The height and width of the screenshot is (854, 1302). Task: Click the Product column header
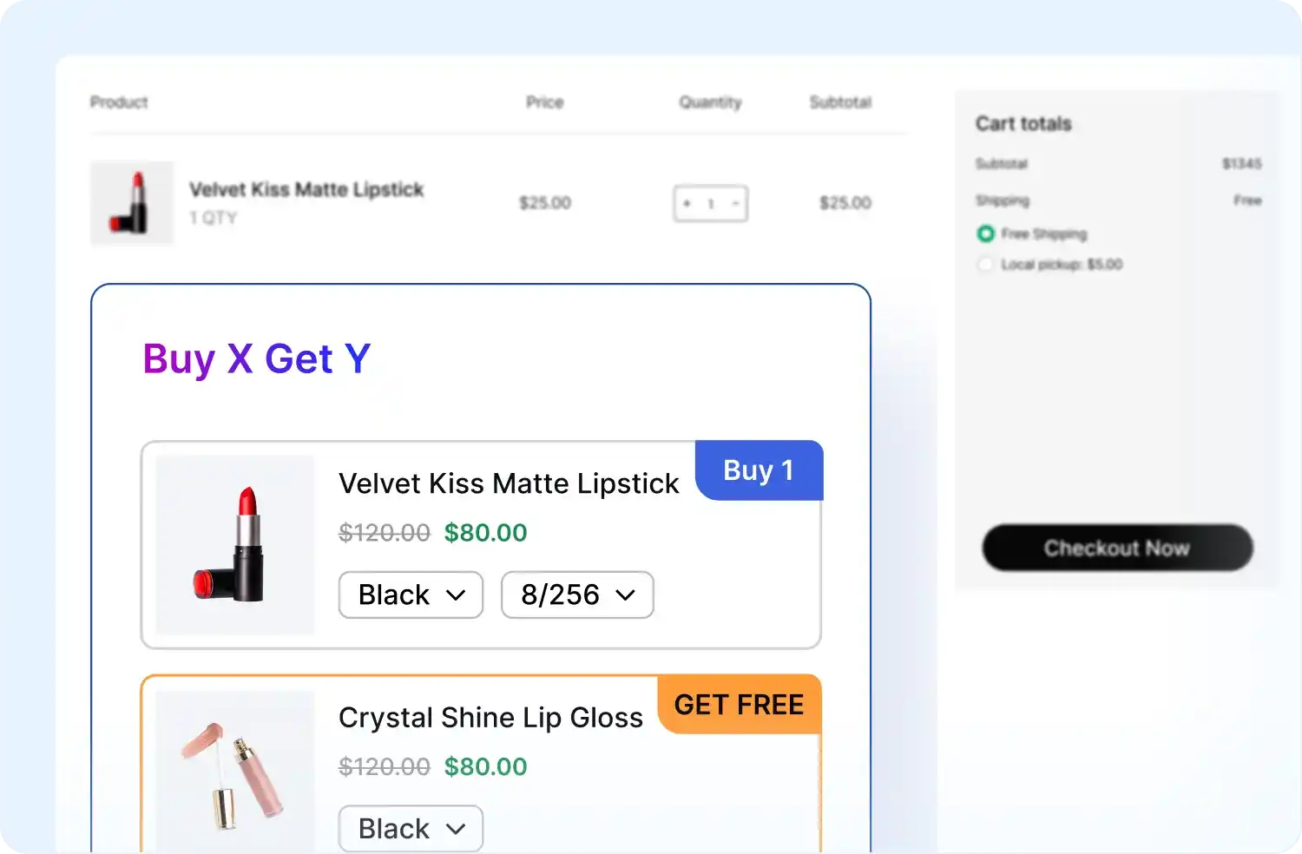click(x=118, y=102)
